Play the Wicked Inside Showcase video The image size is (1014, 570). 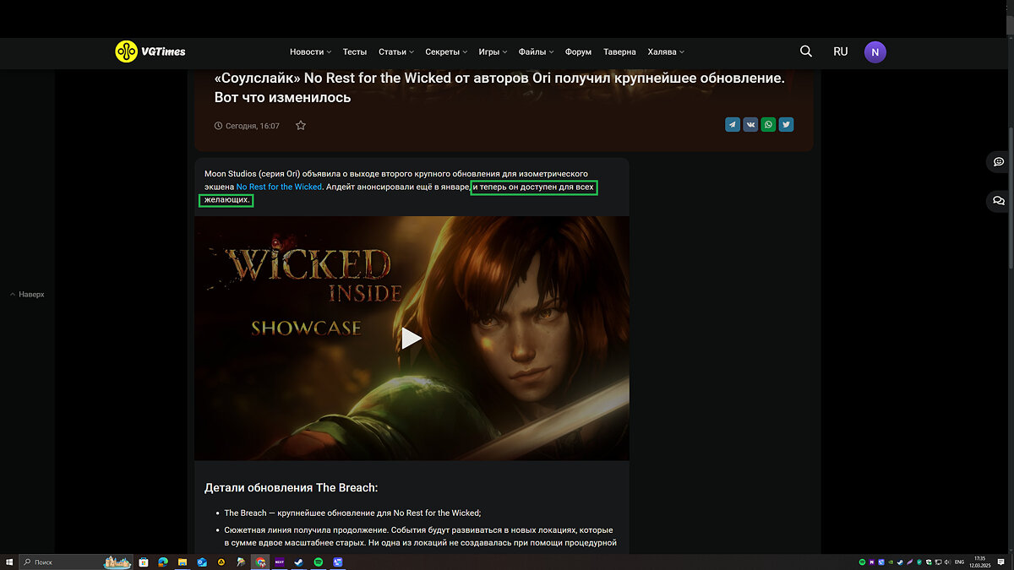412,338
